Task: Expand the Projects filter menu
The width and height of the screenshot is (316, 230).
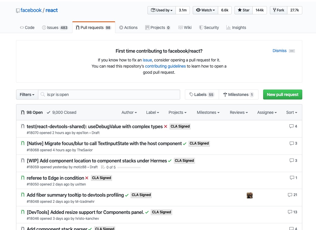Action: tap(178, 112)
